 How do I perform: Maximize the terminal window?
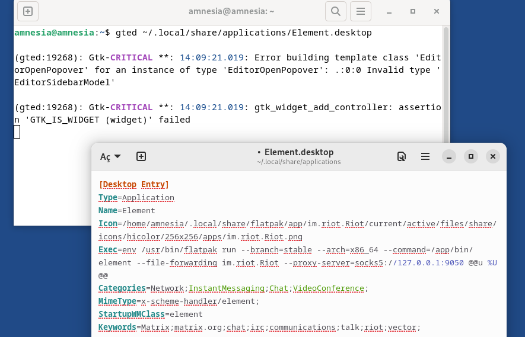413,11
